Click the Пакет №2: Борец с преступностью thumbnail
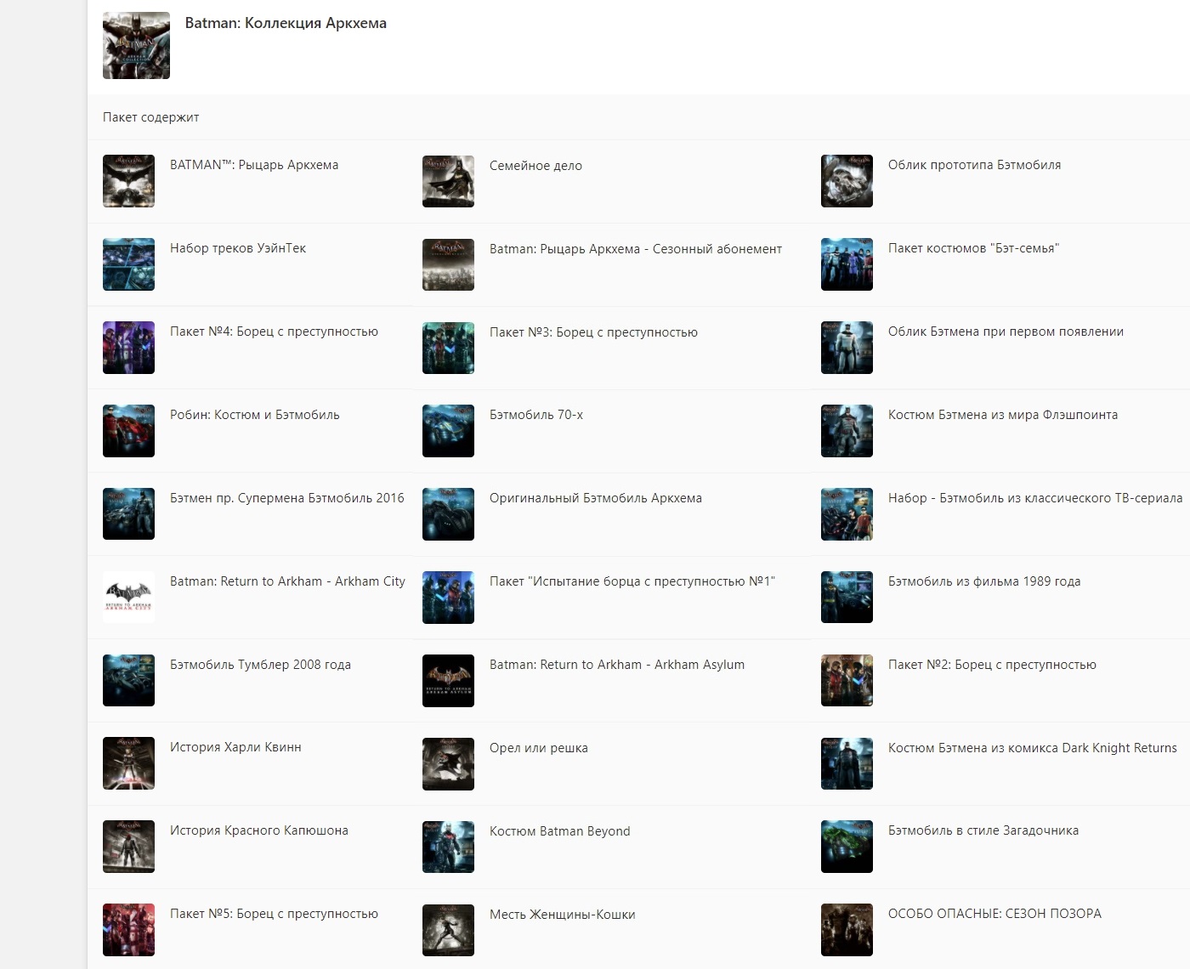The width and height of the screenshot is (1190, 969). click(x=847, y=681)
